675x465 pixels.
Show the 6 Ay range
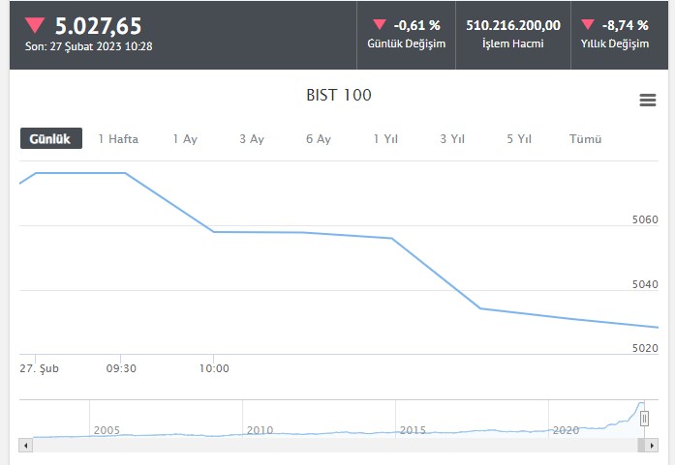[319, 139]
